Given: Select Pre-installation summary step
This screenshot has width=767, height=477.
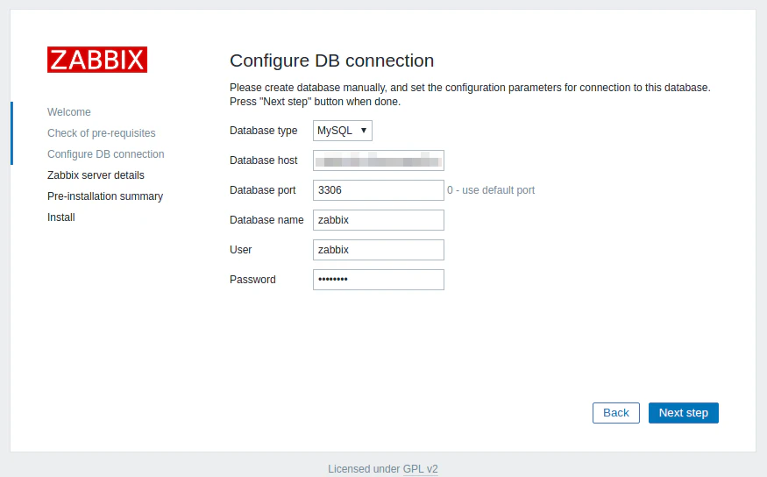Looking at the screenshot, I should click(x=105, y=196).
